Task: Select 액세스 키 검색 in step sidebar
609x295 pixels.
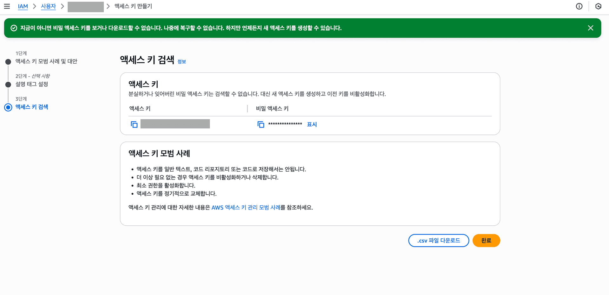Action: pyautogui.click(x=31, y=107)
